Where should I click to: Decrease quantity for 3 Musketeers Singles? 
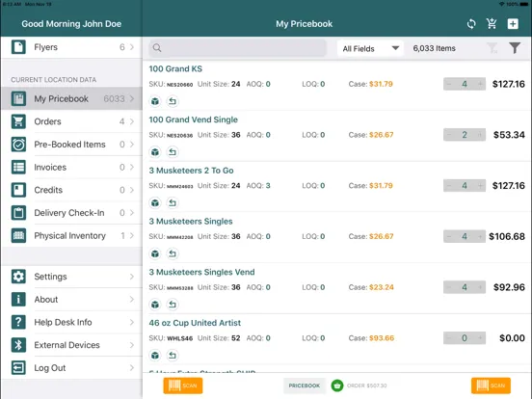pyautogui.click(x=449, y=236)
